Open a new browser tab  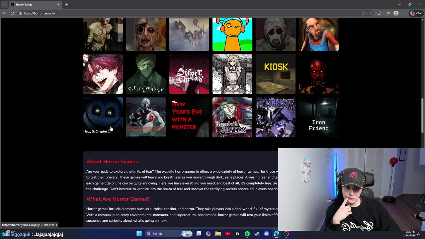pyautogui.click(x=66, y=4)
